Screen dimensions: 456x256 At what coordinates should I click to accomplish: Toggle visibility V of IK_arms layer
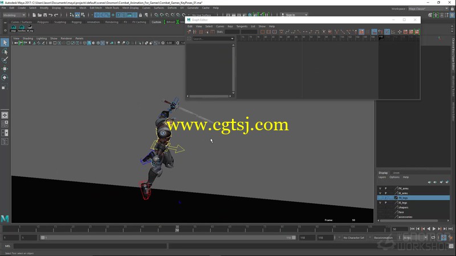[x=380, y=193]
